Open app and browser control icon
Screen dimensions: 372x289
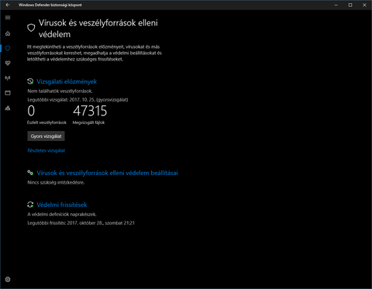point(8,93)
